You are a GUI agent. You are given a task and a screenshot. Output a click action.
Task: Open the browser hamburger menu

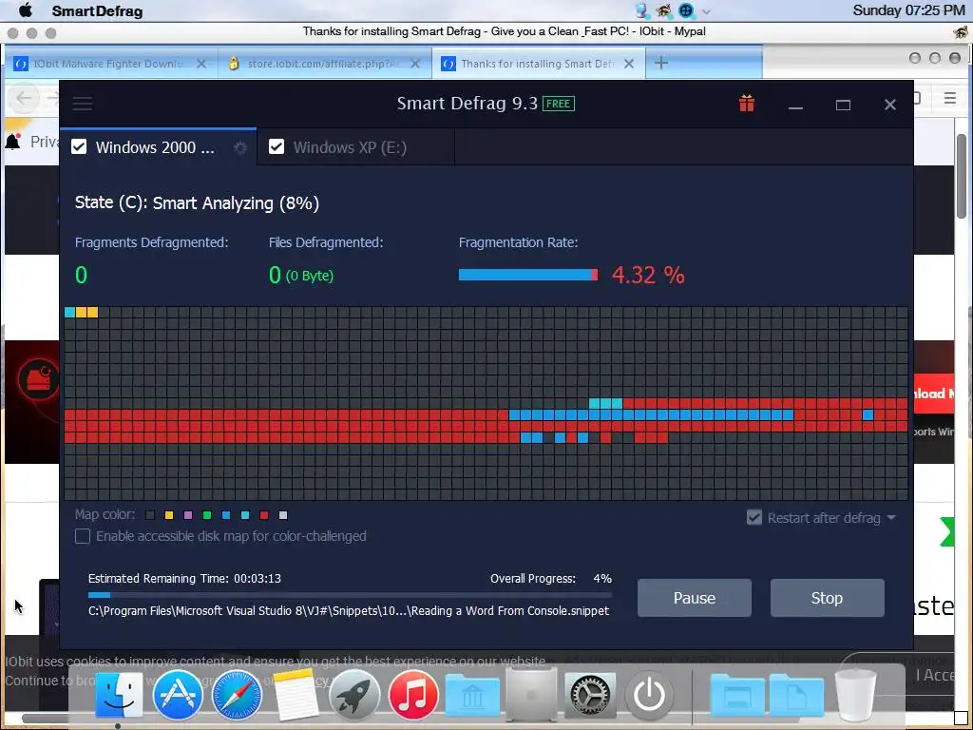[950, 98]
